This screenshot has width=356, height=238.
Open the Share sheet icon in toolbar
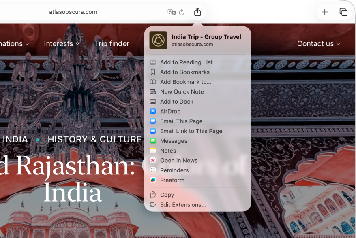197,12
